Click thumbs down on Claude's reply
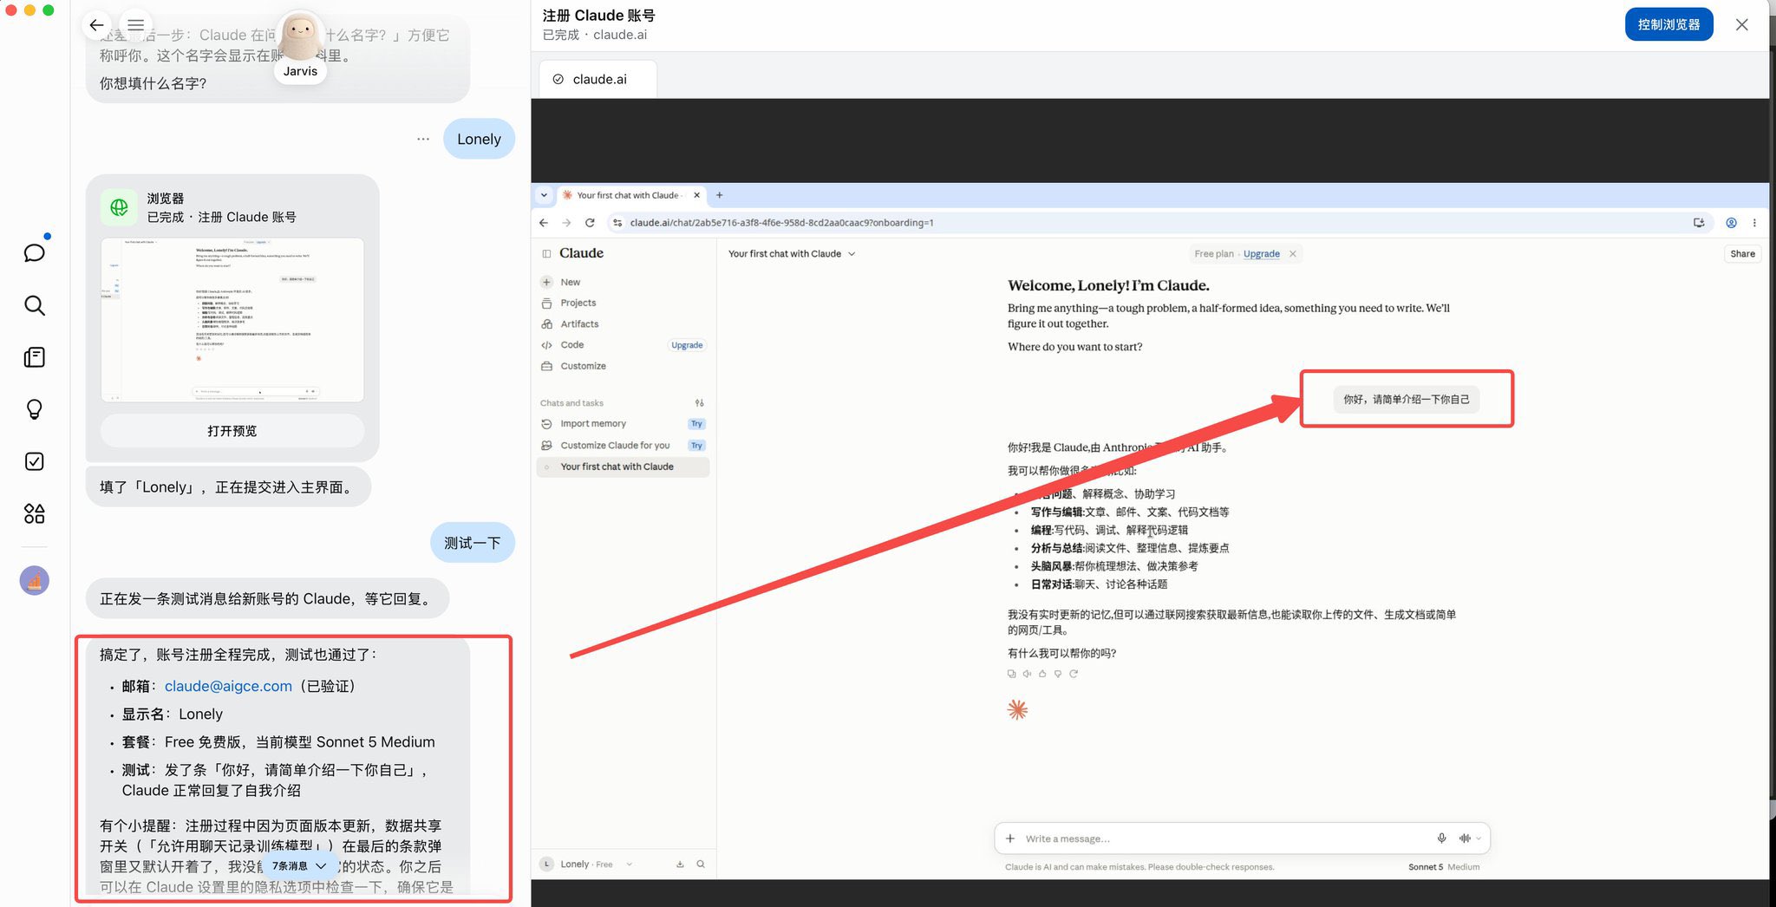The height and width of the screenshot is (907, 1776). pyautogui.click(x=1058, y=674)
